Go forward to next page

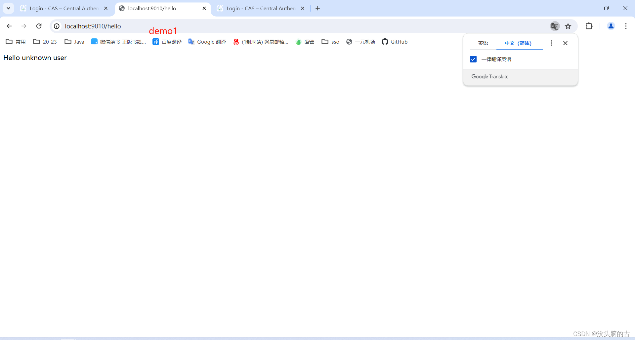click(x=24, y=26)
